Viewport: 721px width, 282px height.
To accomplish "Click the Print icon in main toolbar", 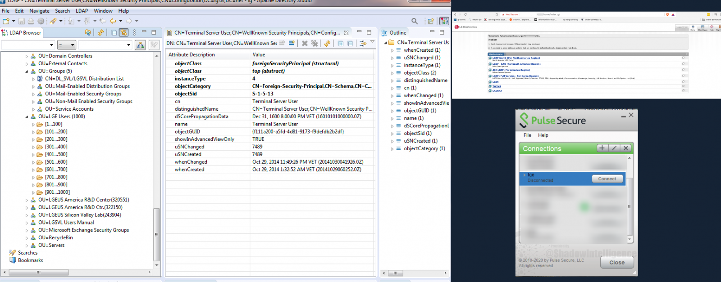I will (x=31, y=21).
